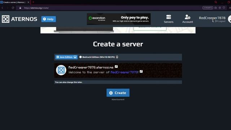Viewport: 231px width, 130px height.
Task: Click the snapshot camera icon in address bar
Action: coord(215,8)
